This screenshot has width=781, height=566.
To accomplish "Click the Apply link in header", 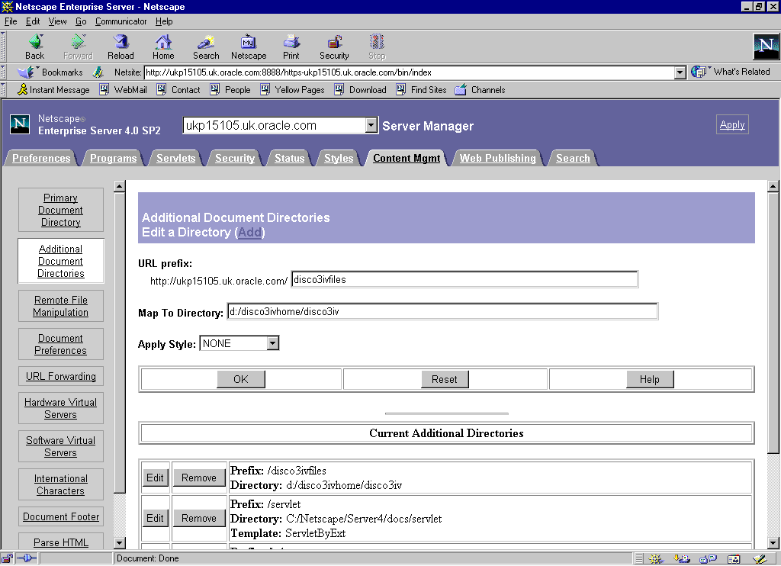I will [x=732, y=124].
